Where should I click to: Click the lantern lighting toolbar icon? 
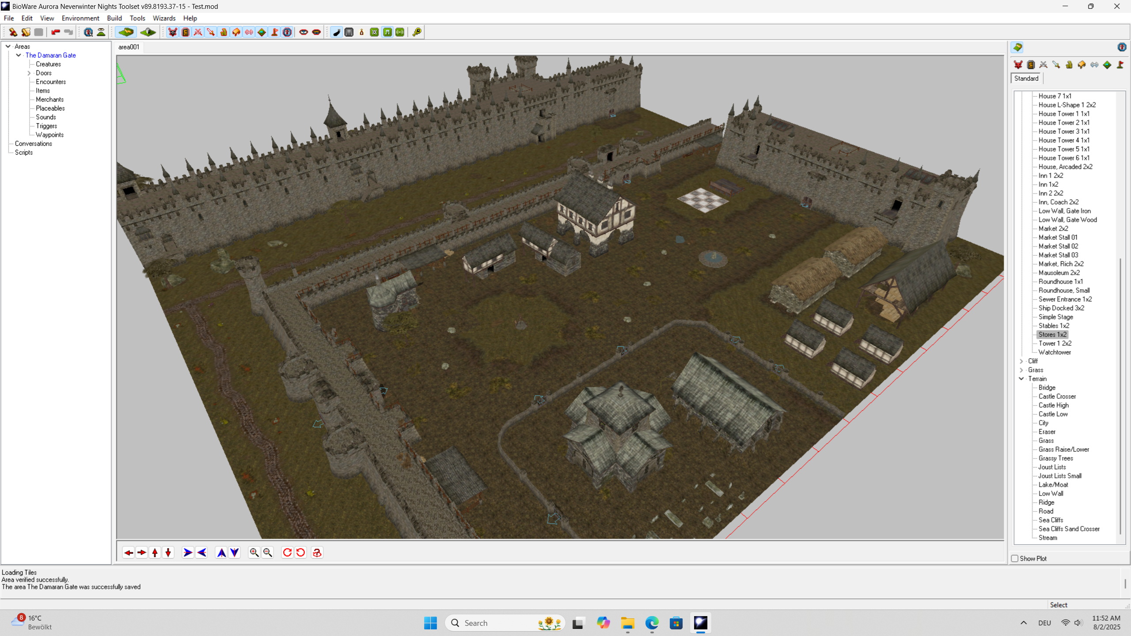click(x=362, y=32)
